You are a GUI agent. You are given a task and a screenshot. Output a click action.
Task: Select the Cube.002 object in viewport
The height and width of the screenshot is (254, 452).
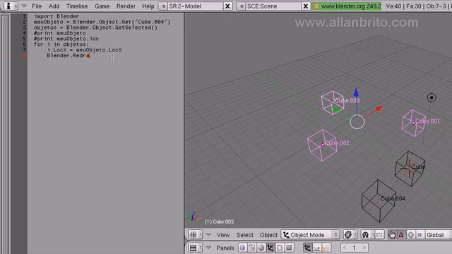pyautogui.click(x=322, y=145)
